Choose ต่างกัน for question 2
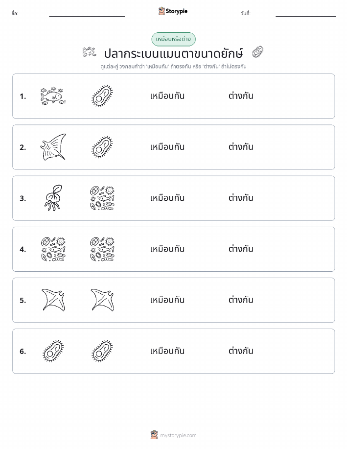Viewport: 347px width, 449px height. pos(241,147)
